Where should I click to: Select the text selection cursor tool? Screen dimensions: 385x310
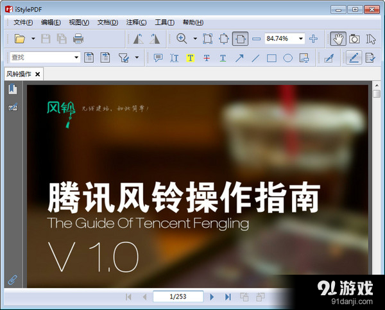coord(370,39)
